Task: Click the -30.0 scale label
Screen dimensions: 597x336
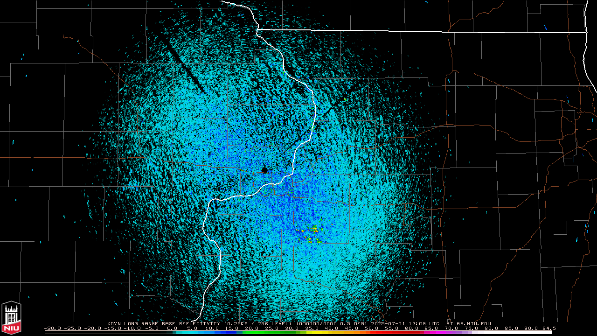Action: [x=52, y=329]
